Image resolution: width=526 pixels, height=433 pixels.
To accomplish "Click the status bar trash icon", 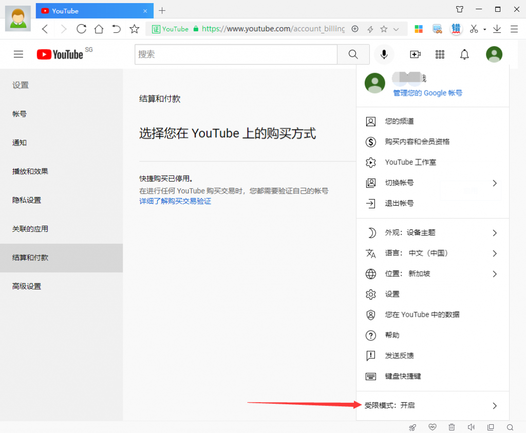I will 452,427.
